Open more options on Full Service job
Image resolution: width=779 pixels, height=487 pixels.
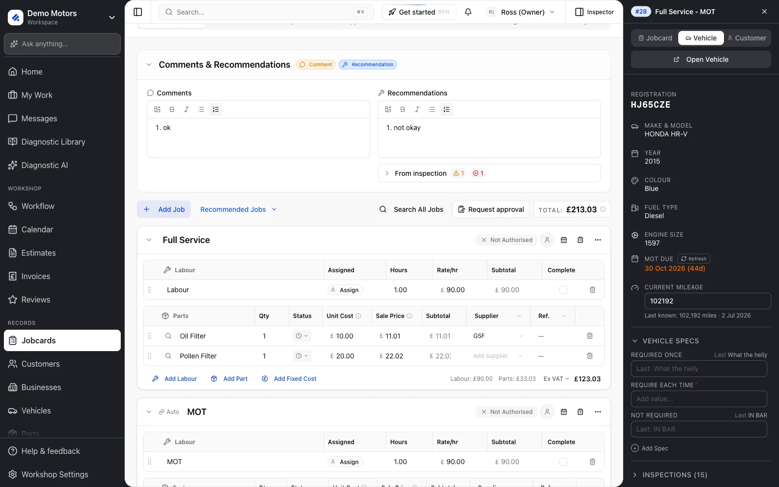(598, 240)
